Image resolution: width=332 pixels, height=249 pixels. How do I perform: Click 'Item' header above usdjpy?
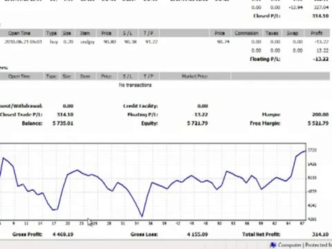tap(85, 33)
